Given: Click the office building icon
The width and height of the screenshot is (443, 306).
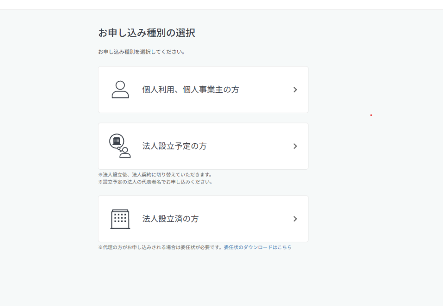Looking at the screenshot, I should pos(120,219).
